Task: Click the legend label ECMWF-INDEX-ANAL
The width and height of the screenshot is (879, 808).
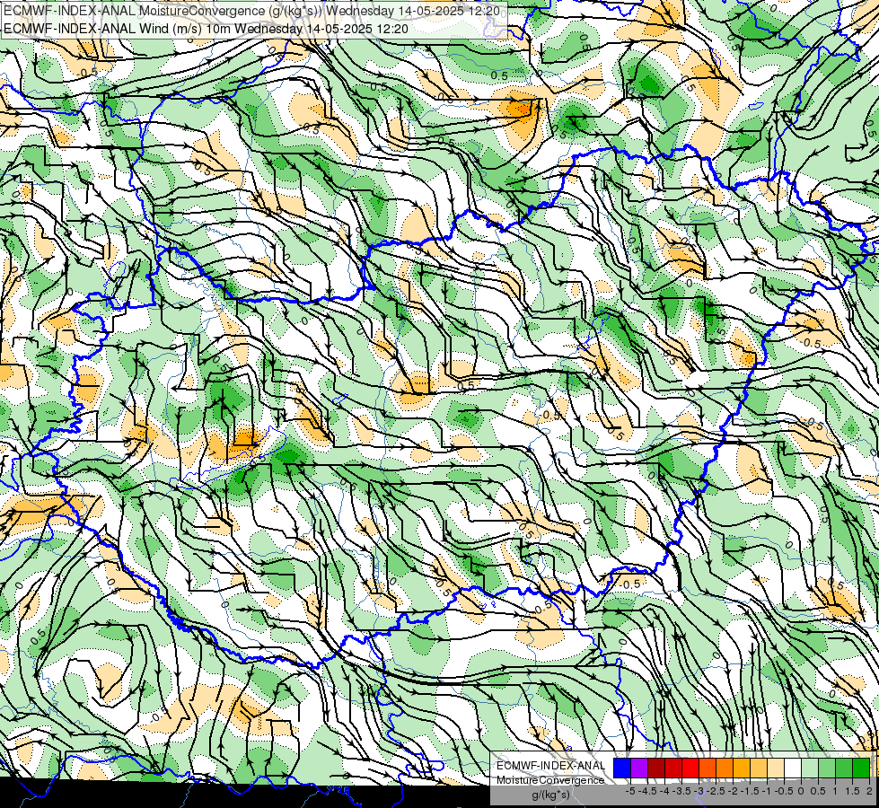Action: click(x=550, y=766)
